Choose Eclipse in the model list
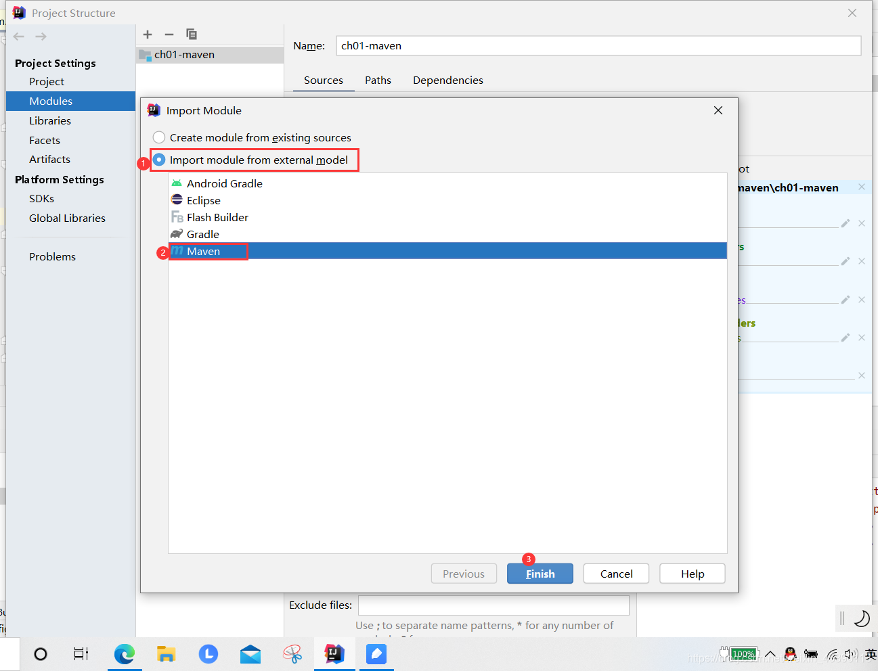878x671 pixels. [447, 201]
